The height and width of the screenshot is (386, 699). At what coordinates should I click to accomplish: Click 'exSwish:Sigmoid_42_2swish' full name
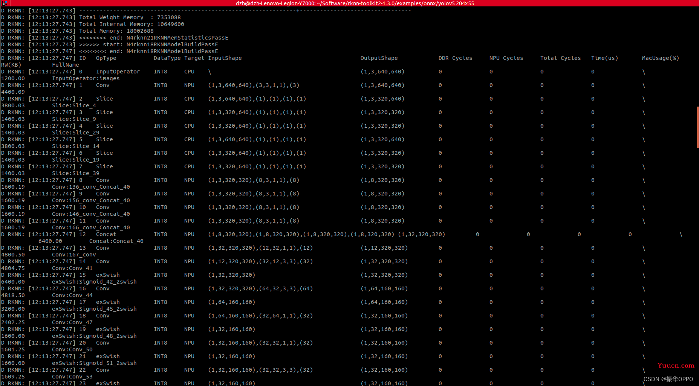click(x=94, y=282)
